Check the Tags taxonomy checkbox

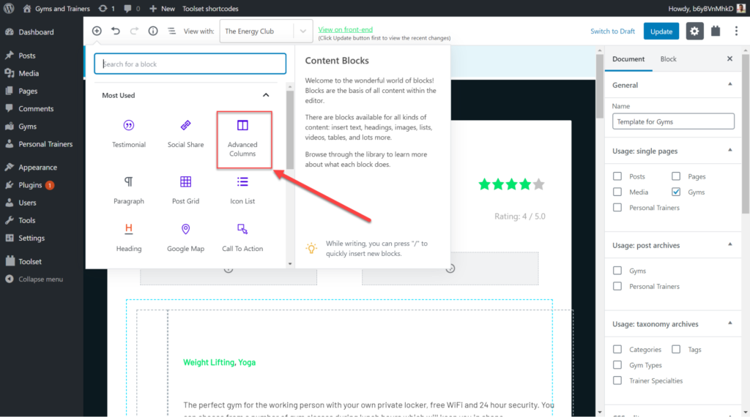[x=676, y=350]
